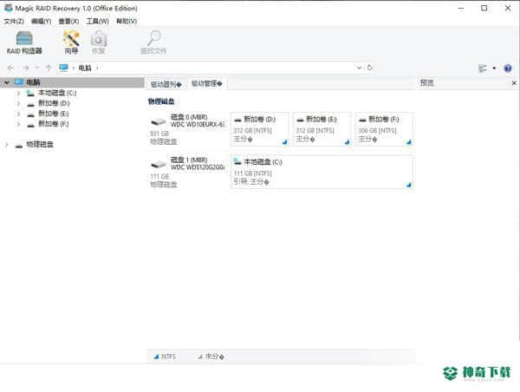Image resolution: width=520 pixels, height=392 pixels.
Task: Click the 931 GB size label
Action: [x=159, y=134]
